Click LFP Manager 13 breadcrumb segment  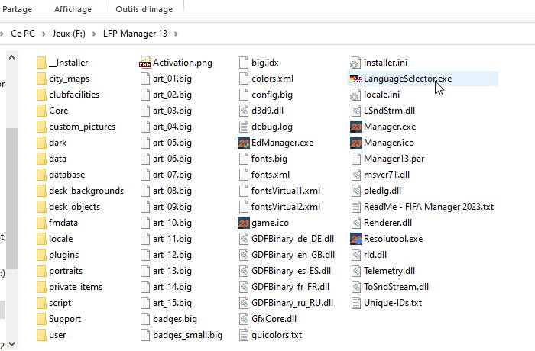135,34
